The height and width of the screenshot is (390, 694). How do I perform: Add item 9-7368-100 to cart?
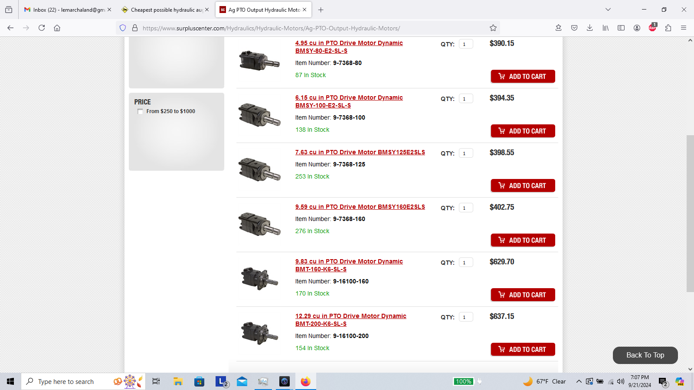pos(523,131)
